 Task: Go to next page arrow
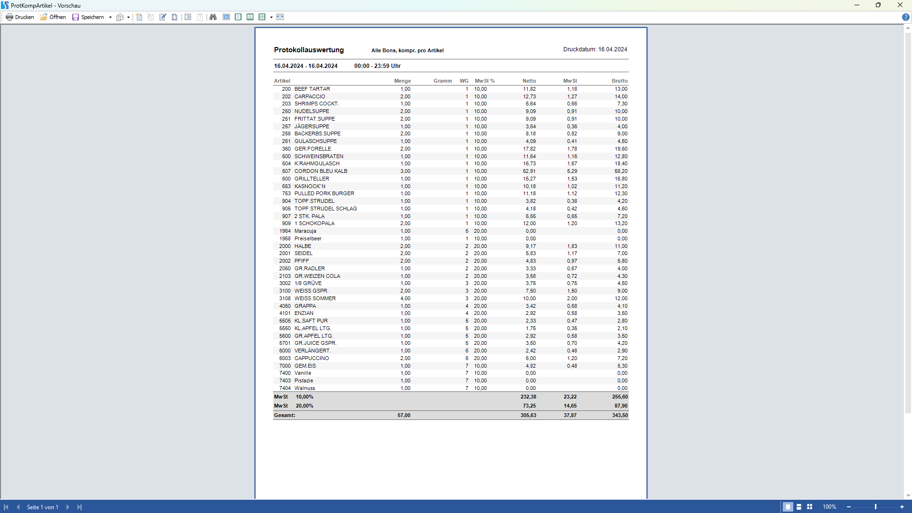coord(68,507)
